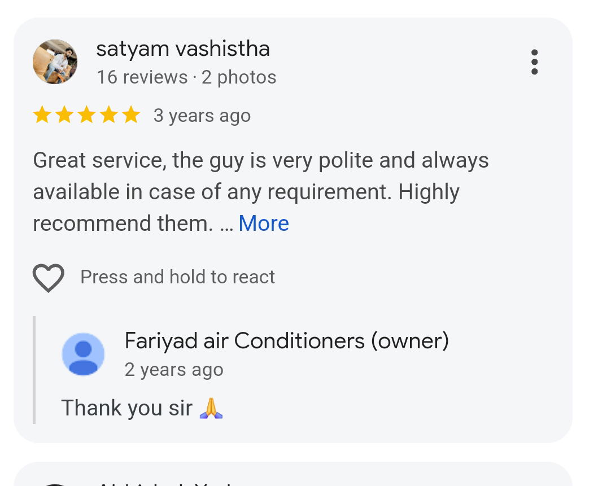Open the three-dot options menu on the review
The height and width of the screenshot is (486, 598).
[x=534, y=62]
